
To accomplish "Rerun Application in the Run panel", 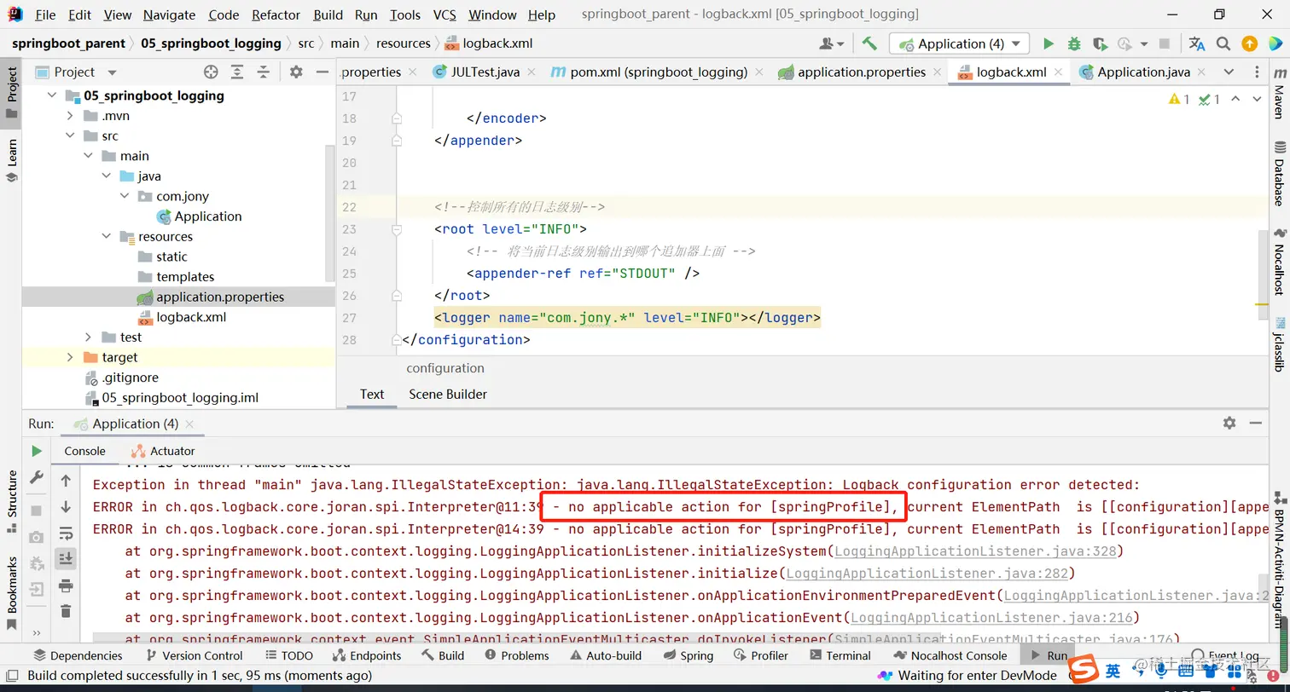I will [36, 451].
